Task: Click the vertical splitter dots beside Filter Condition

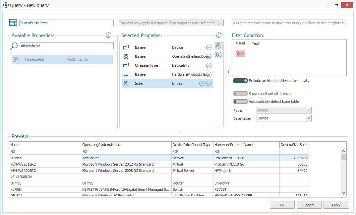Action: click(x=228, y=72)
